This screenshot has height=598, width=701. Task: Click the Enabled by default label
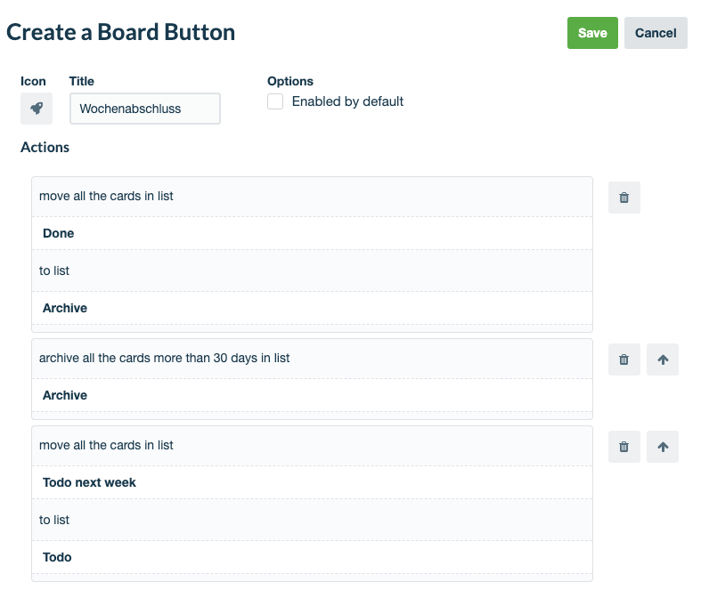coord(347,101)
